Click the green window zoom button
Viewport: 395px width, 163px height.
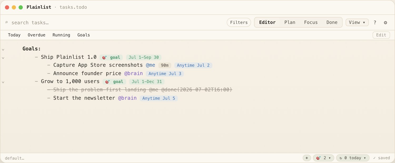(x=21, y=7)
